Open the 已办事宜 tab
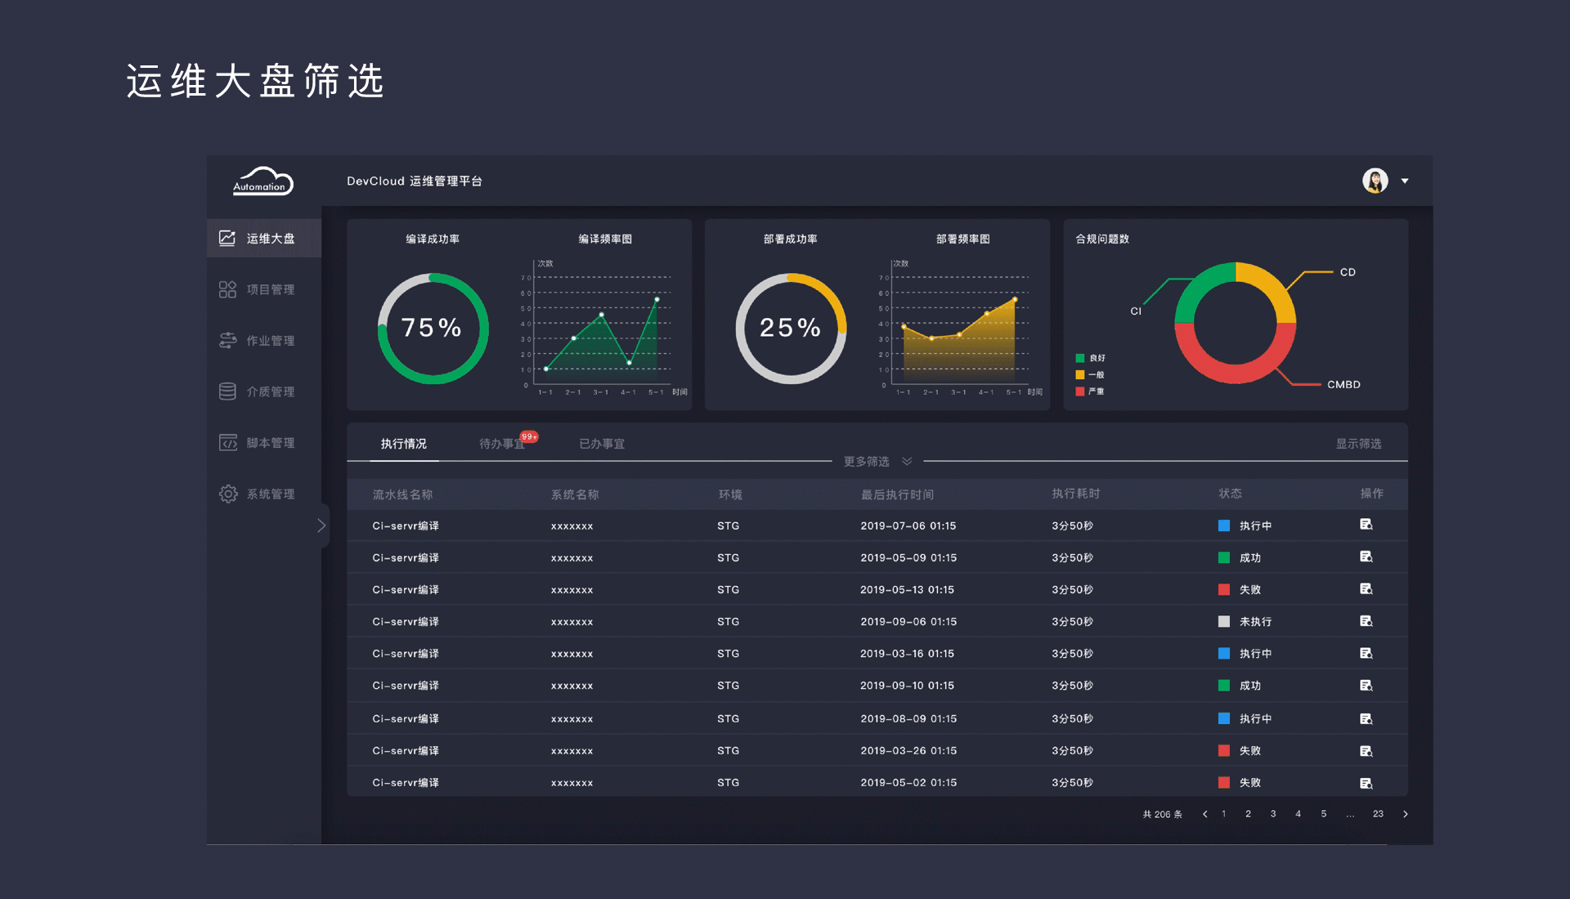This screenshot has height=899, width=1570. click(x=601, y=444)
